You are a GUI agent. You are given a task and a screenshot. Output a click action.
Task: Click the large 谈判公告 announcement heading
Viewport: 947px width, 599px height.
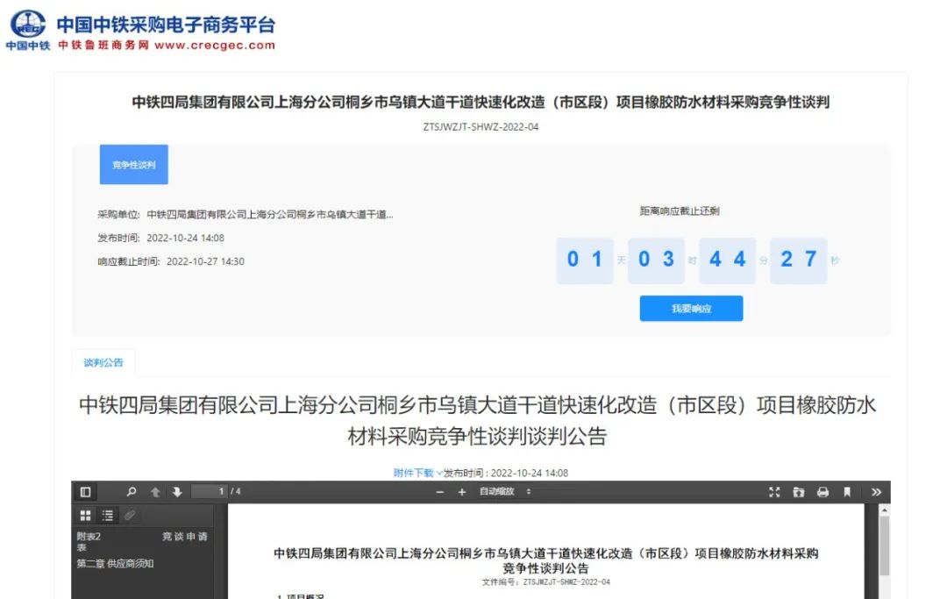pos(477,420)
